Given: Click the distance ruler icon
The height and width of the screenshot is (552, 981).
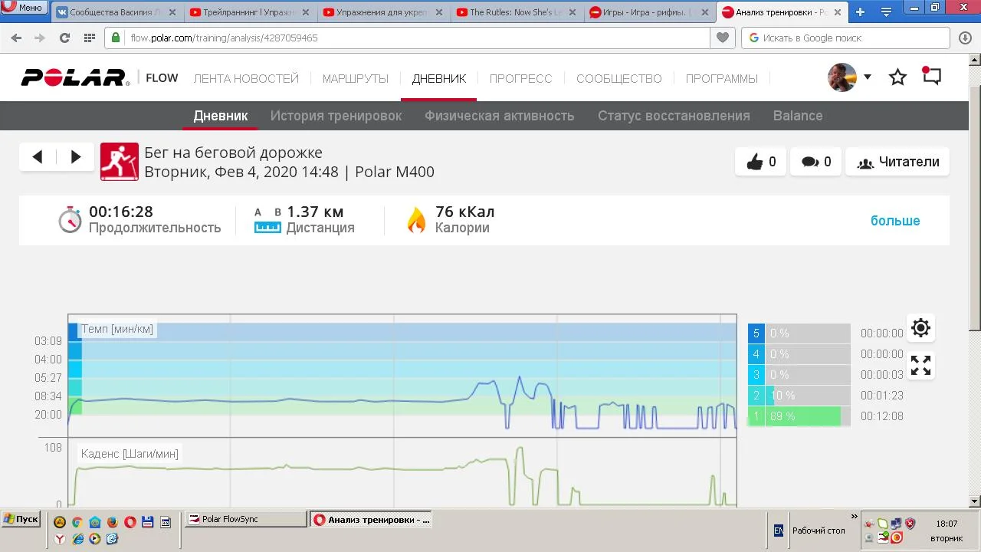Looking at the screenshot, I should pos(267,228).
